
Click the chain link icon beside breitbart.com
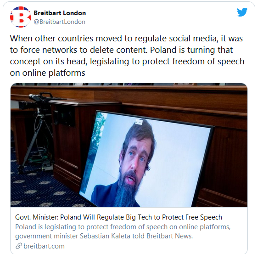(x=19, y=246)
